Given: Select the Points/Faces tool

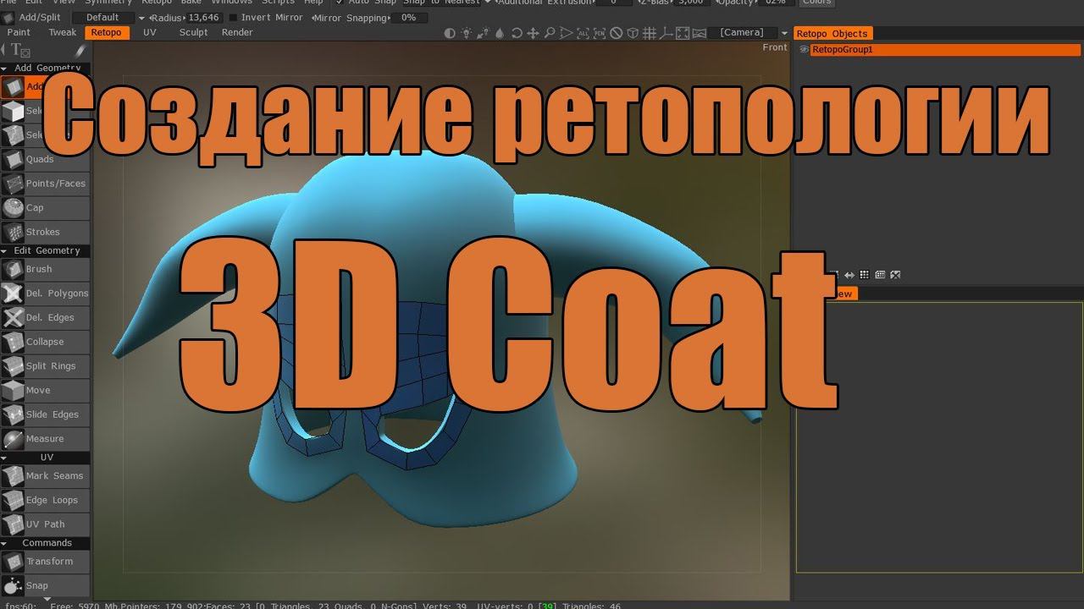Looking at the screenshot, I should (x=45, y=184).
